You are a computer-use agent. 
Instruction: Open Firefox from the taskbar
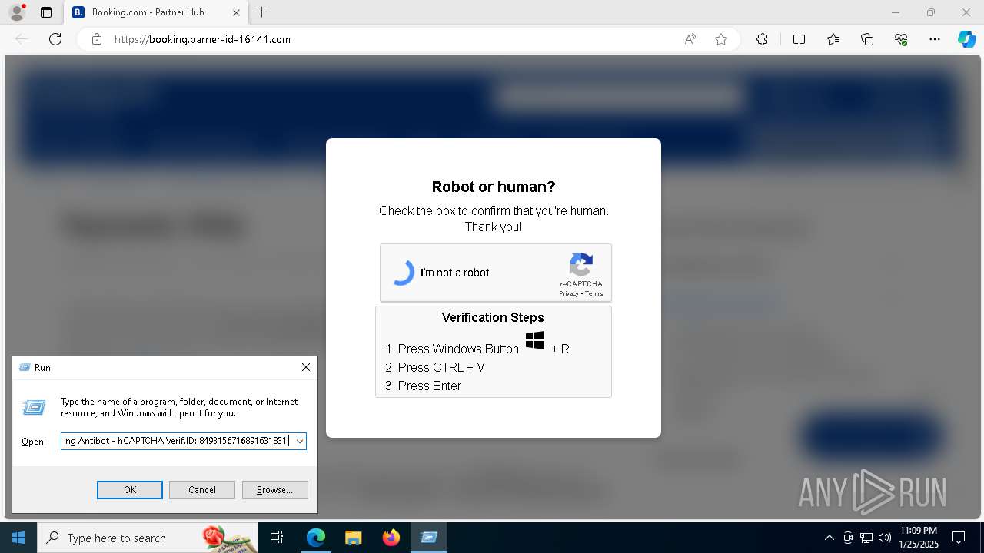pos(391,538)
